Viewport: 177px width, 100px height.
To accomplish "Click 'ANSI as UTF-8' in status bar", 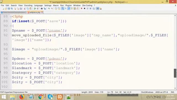I will pyautogui.click(x=162, y=92).
